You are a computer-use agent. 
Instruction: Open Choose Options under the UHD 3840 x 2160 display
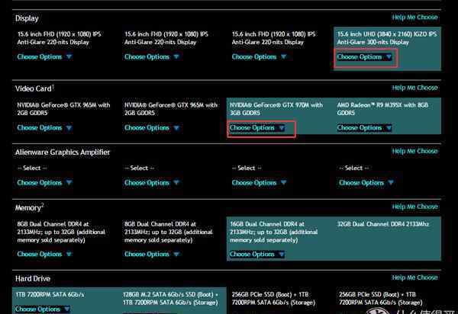click(364, 57)
